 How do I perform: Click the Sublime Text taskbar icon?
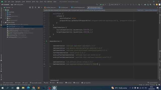coord(39,88)
